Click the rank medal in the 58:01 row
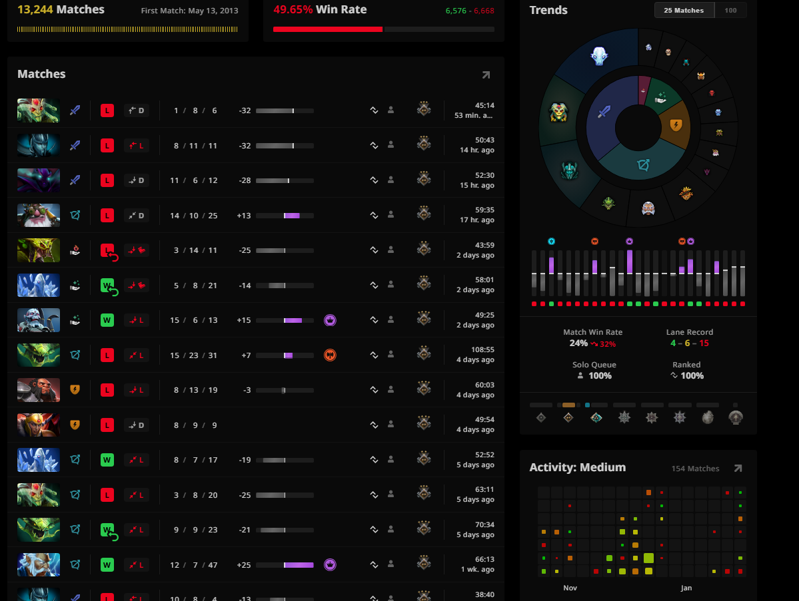The width and height of the screenshot is (799, 601). point(424,284)
